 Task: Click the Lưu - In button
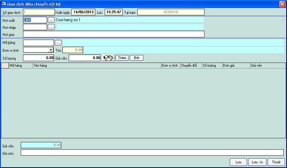pyautogui.click(x=257, y=162)
